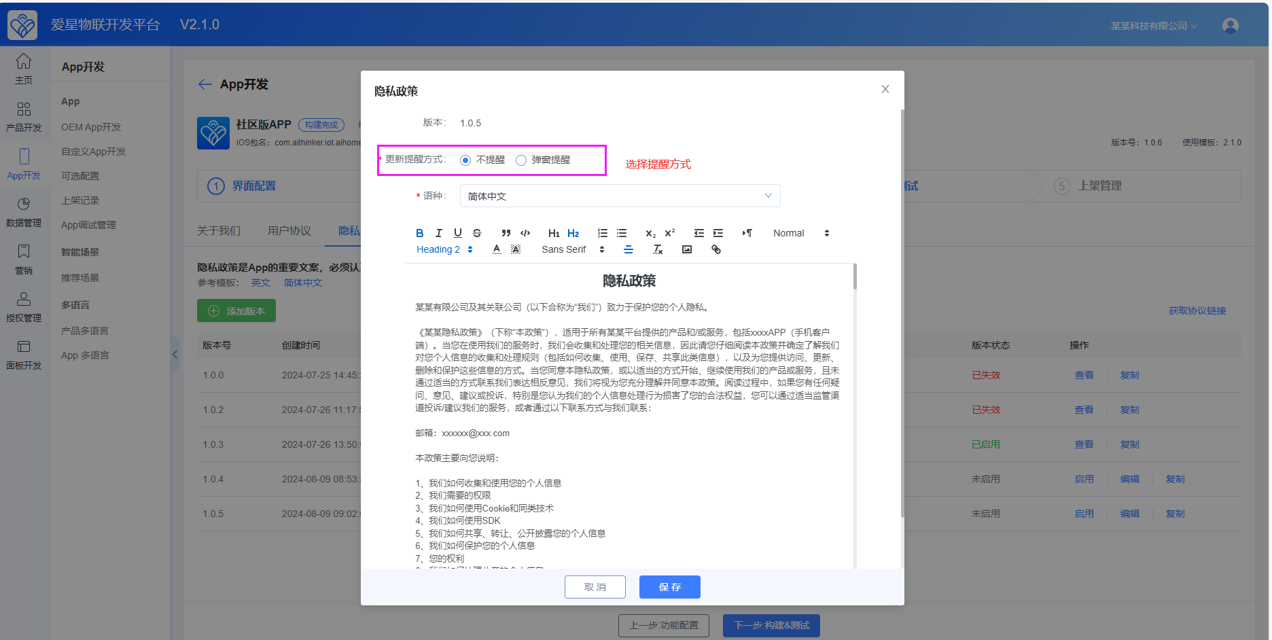Open the Sans Serif font dropdown

(x=573, y=249)
